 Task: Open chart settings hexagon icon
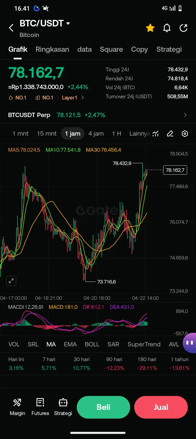tap(185, 133)
